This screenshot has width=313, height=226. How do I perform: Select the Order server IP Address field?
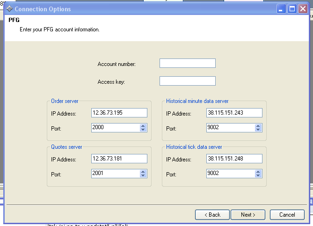tap(119, 113)
